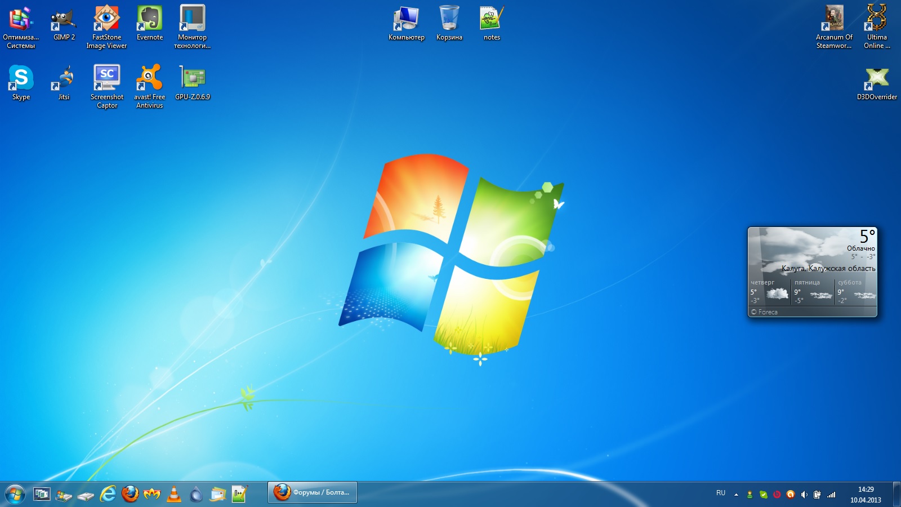Click the red Beats Audio tray icon
Image resolution: width=901 pixels, height=507 pixels.
pyautogui.click(x=777, y=495)
